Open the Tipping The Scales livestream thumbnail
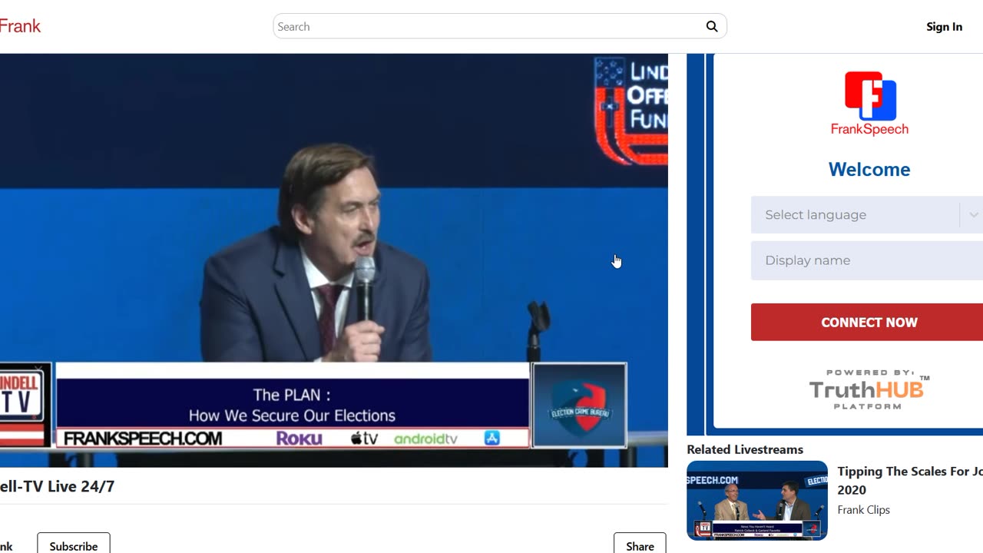 click(x=757, y=500)
